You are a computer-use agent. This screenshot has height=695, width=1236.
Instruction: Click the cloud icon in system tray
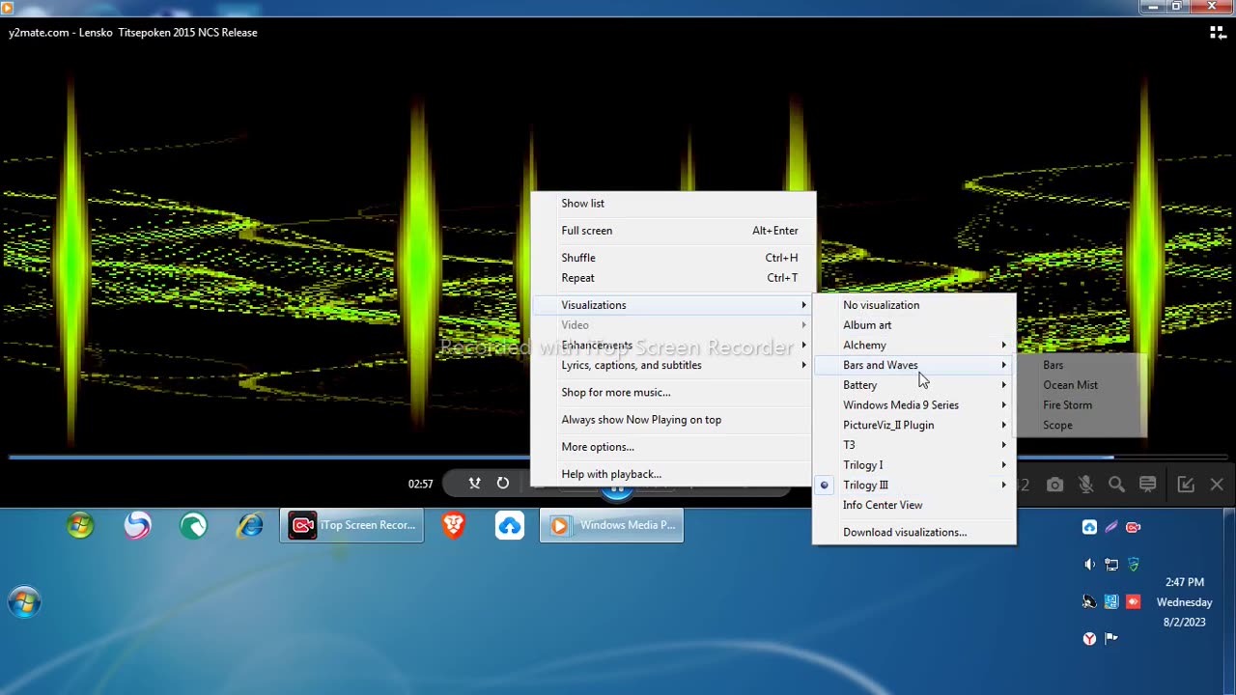tap(1089, 527)
